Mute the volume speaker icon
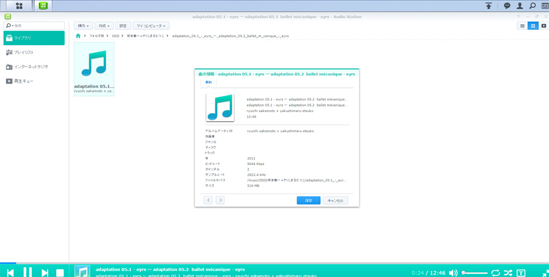549x277 pixels. tap(453, 273)
